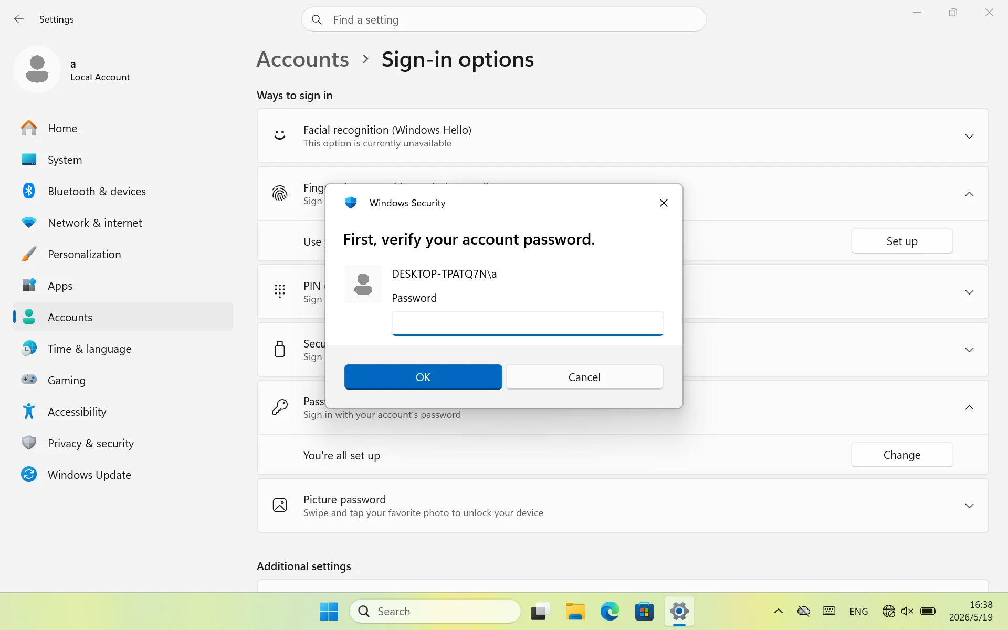Collapse the Fingerprint recognition section
This screenshot has height=630, width=1008.
[x=969, y=194]
